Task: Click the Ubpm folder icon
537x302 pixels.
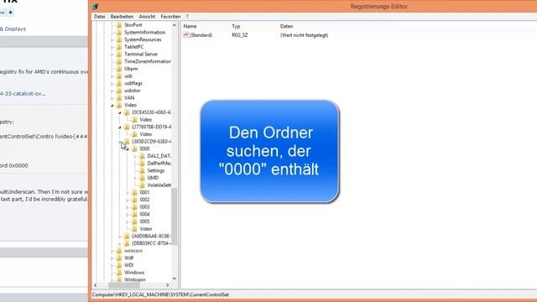Action: [119, 69]
